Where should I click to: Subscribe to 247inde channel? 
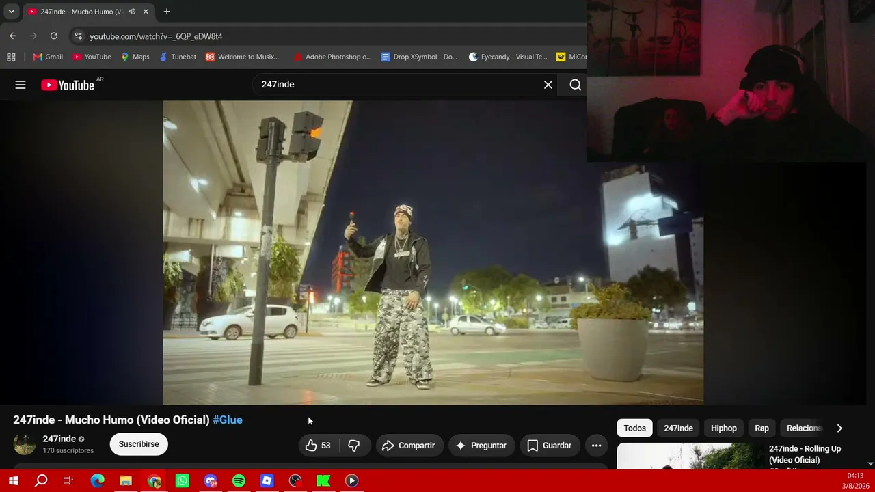[139, 444]
